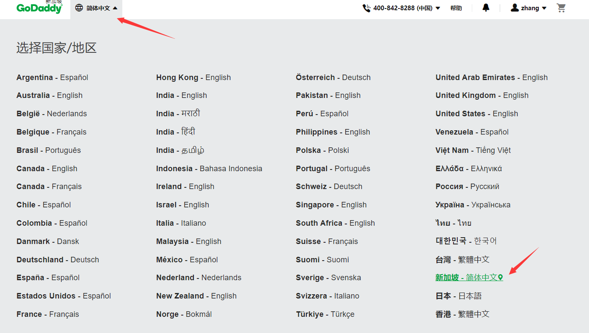Select United Arab Emirates - English
Viewport: 589px width, 333px height.
[x=492, y=78]
